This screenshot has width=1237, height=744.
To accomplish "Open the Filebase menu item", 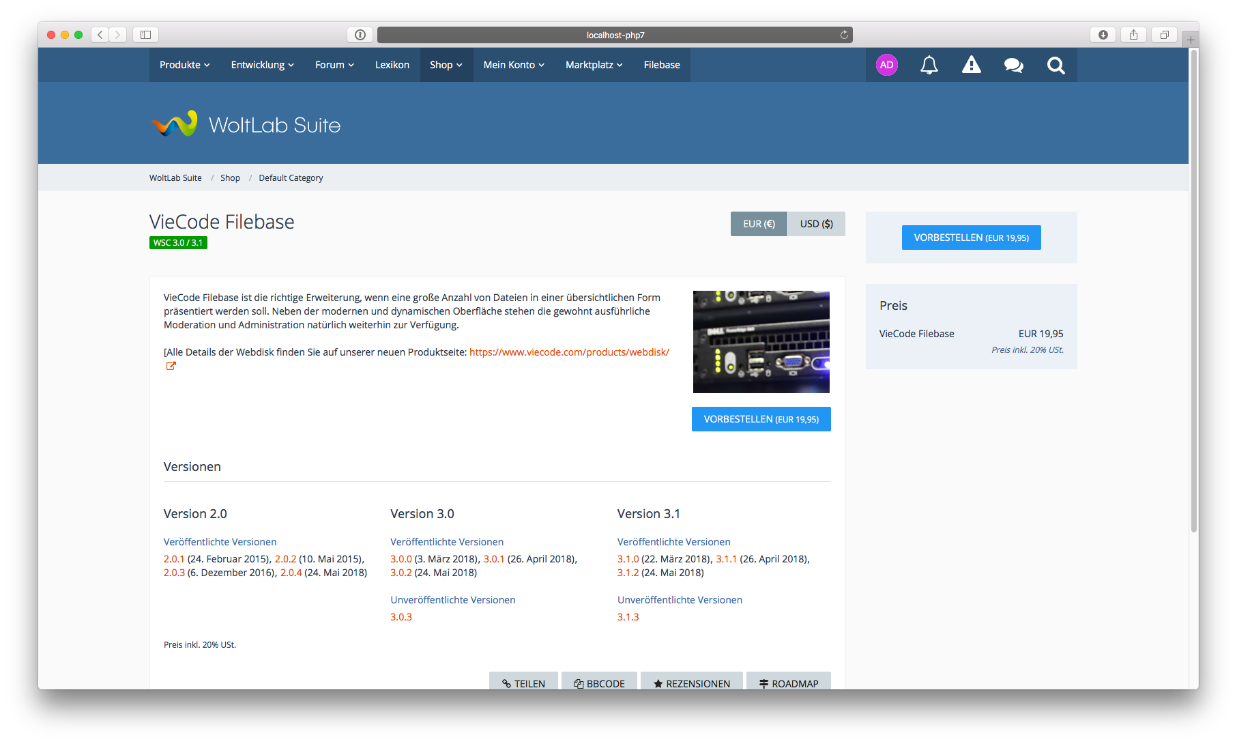I will point(661,65).
